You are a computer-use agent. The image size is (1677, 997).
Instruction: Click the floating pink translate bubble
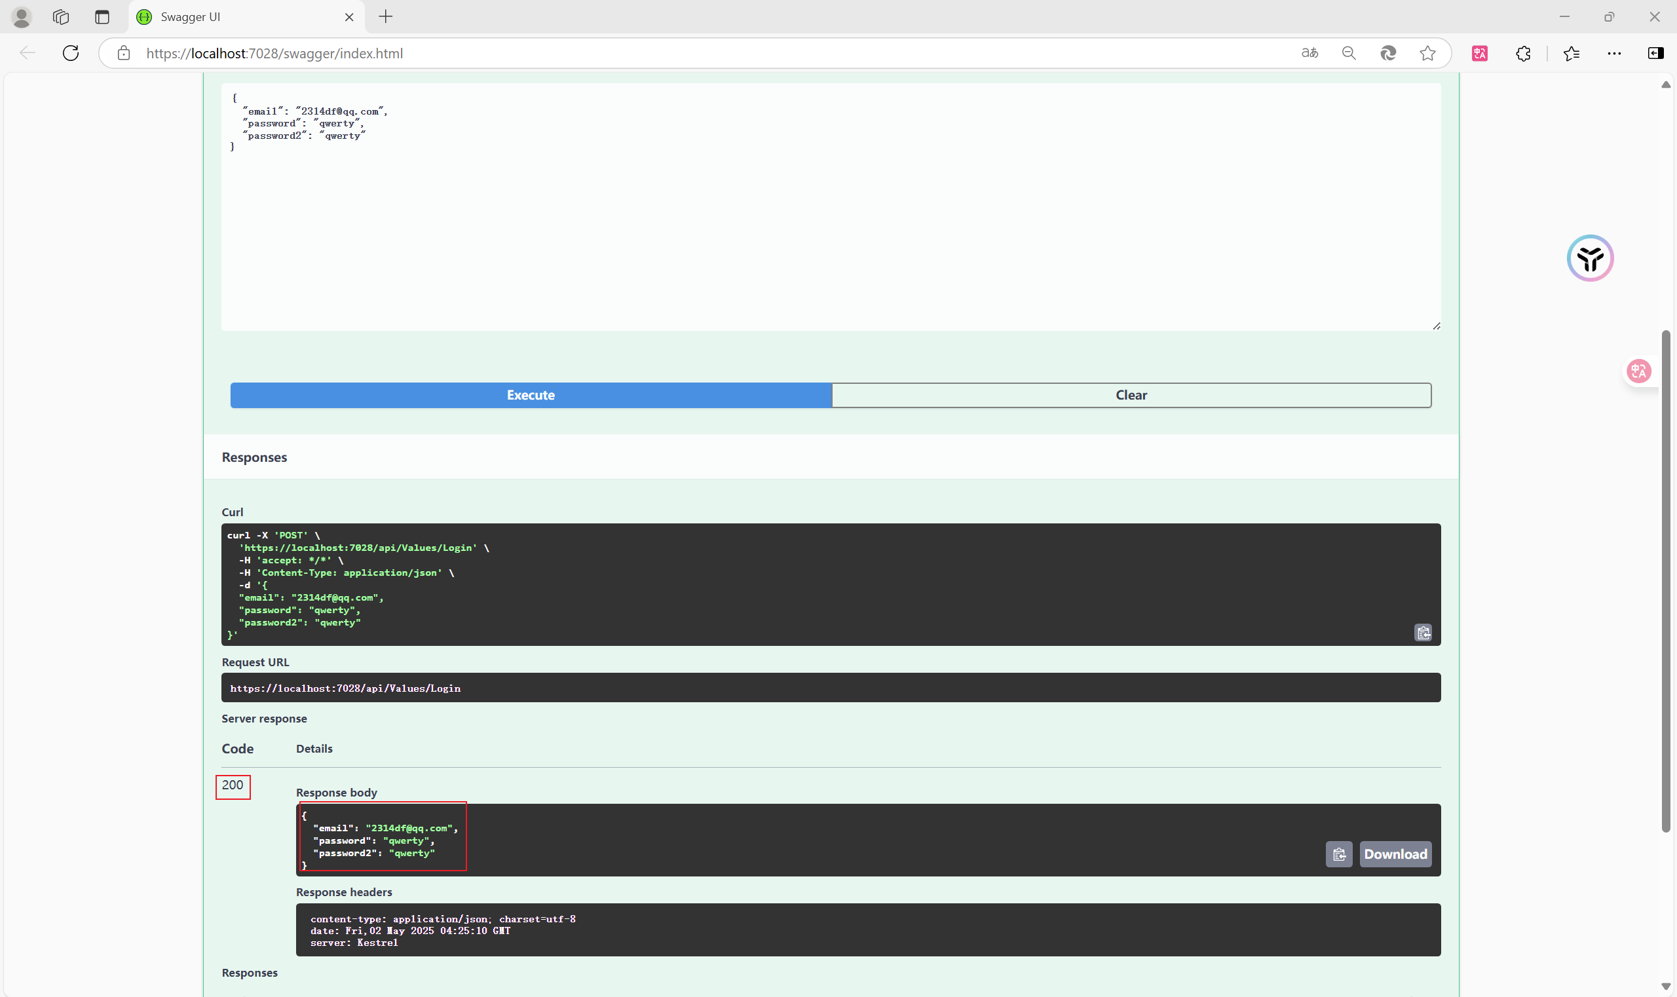coord(1639,371)
